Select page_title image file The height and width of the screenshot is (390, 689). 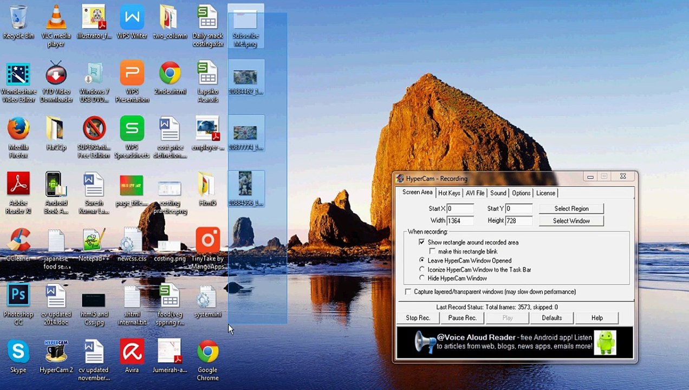pos(132,190)
